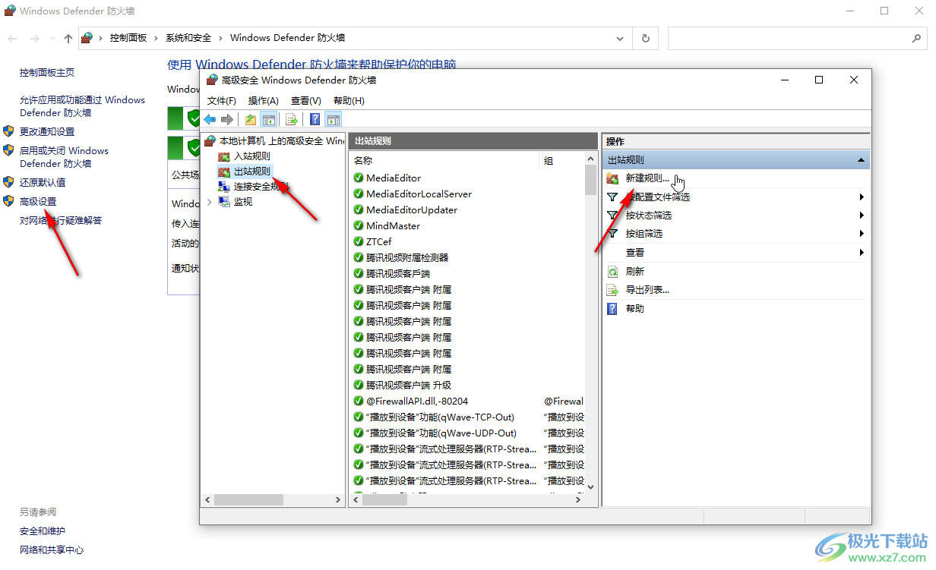936x570 pixels.
Task: Click the up arrow in Explorer navigation bar
Action: (68, 38)
